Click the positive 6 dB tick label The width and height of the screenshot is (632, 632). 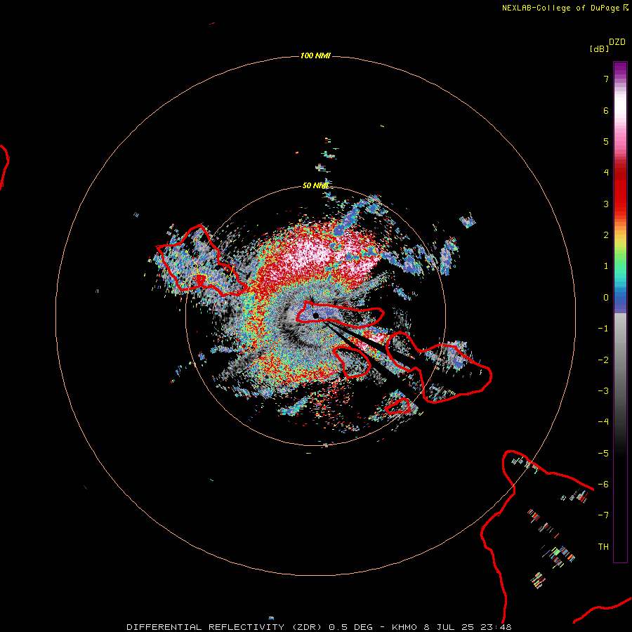606,110
